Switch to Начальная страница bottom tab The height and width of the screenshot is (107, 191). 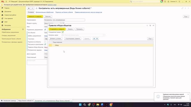9,101
